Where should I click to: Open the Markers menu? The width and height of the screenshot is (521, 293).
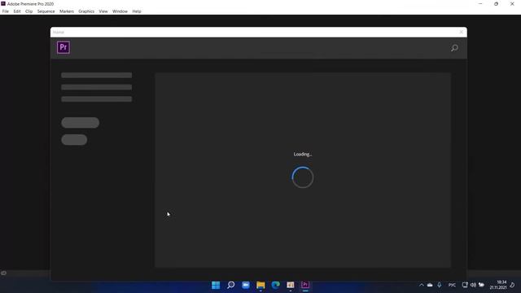coord(67,11)
